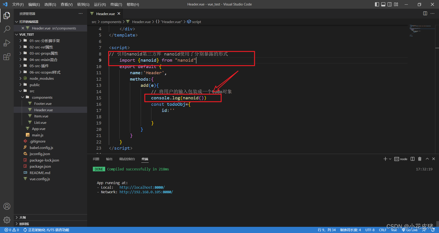Viewport: 439px width, 233px height.
Task: Open the Run and Debug view
Action: point(7,43)
